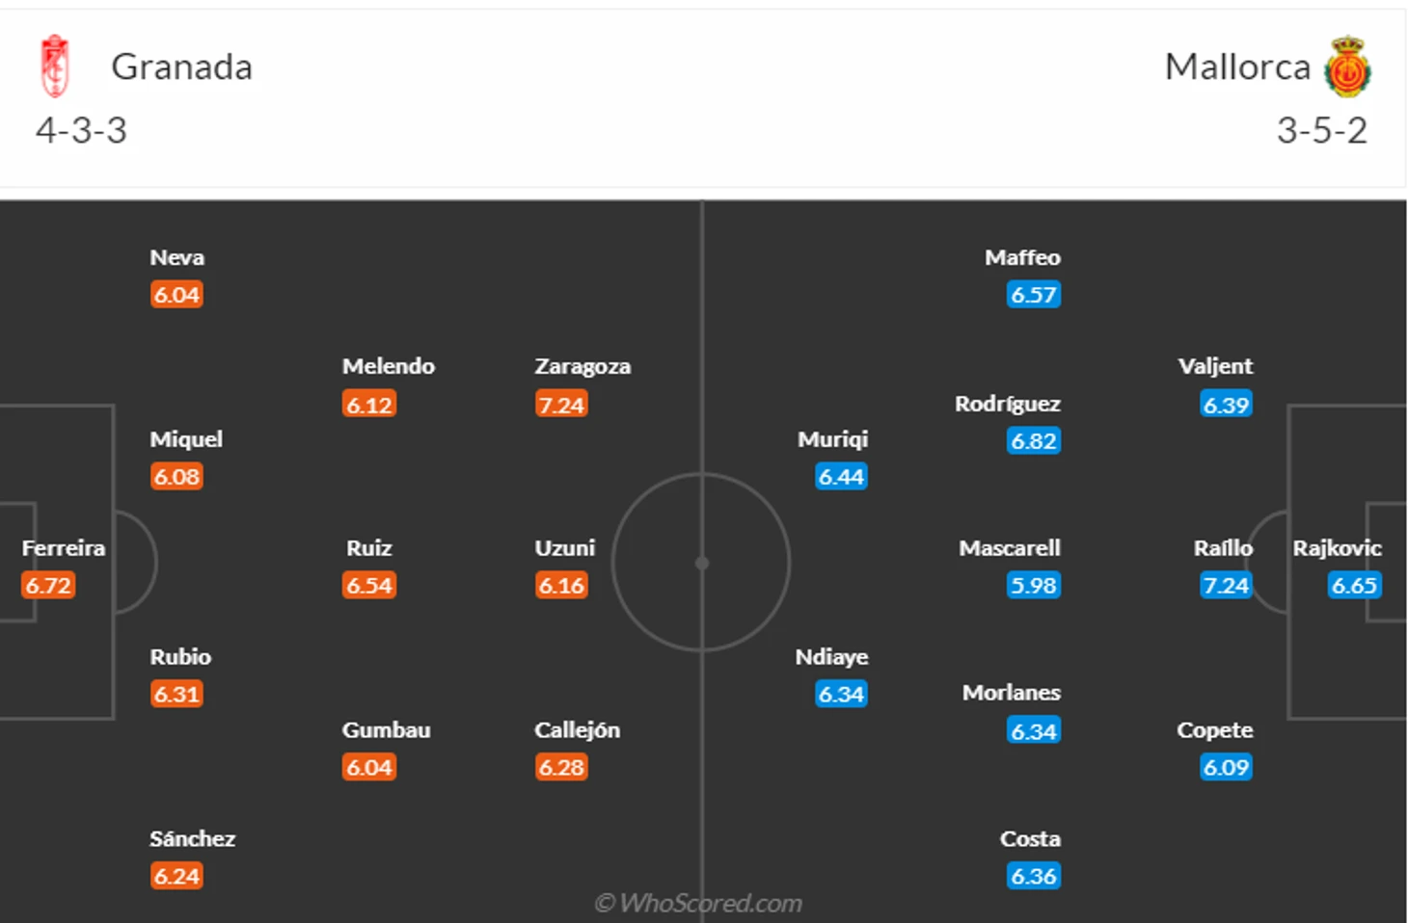
Task: Open the Granada team name link
Action: point(181,66)
